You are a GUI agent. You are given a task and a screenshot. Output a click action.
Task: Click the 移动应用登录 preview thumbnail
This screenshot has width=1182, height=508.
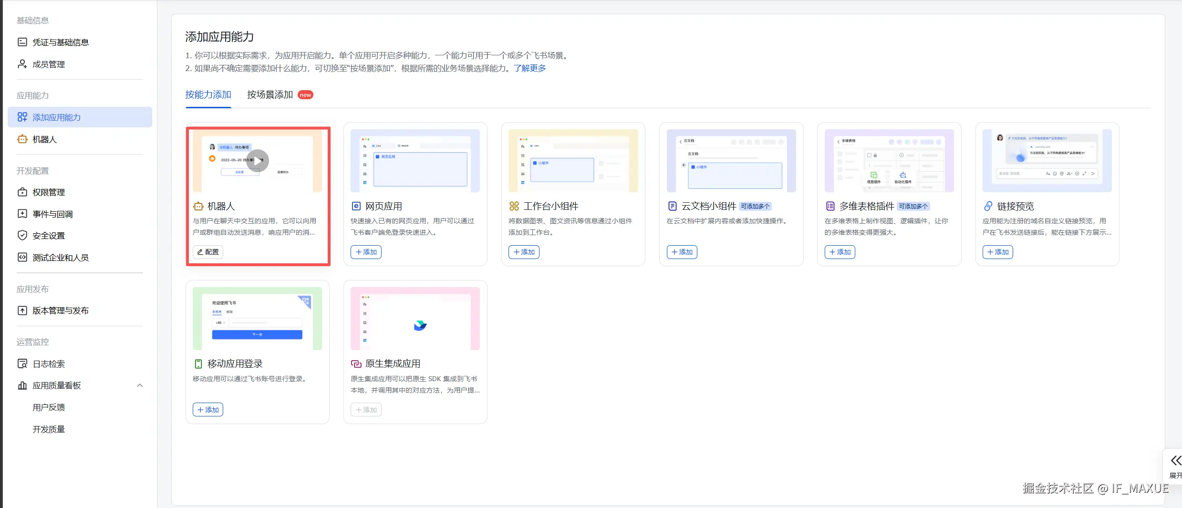(257, 318)
